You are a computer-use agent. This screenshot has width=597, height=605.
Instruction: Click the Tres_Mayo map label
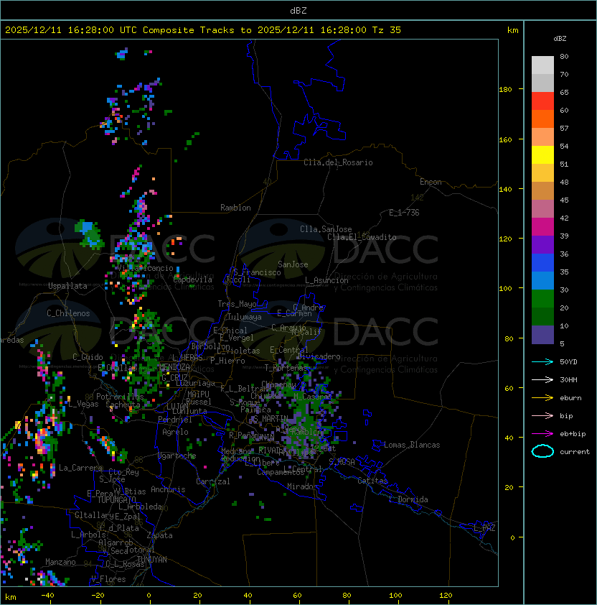(x=237, y=304)
